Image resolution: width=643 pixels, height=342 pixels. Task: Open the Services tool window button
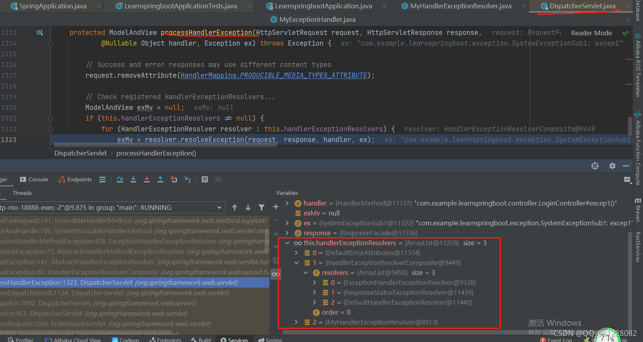pos(234,340)
